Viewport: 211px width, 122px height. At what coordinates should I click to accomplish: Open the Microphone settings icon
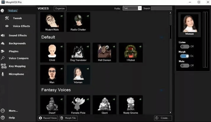tap(3, 74)
